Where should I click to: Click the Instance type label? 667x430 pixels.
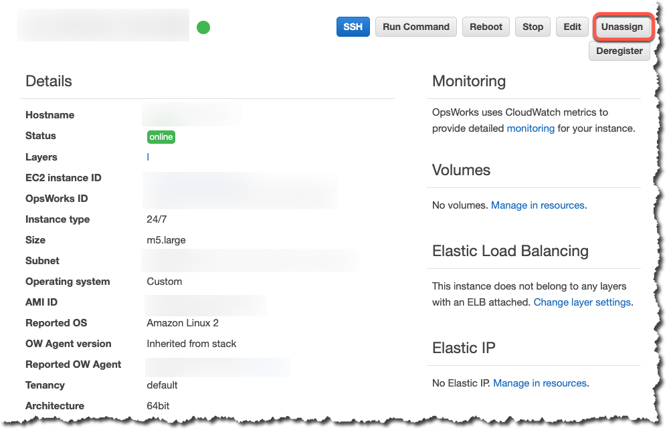pyautogui.click(x=58, y=219)
